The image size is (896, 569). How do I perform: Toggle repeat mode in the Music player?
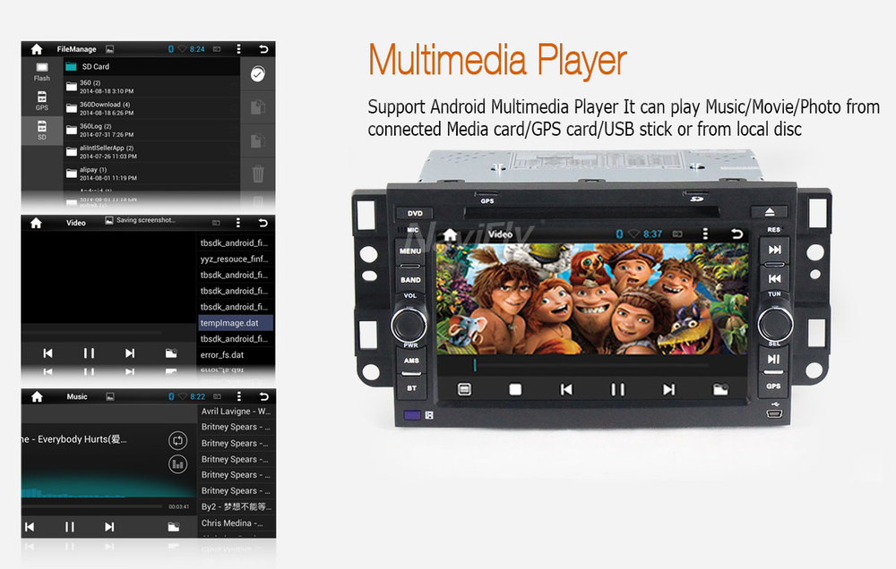177,440
